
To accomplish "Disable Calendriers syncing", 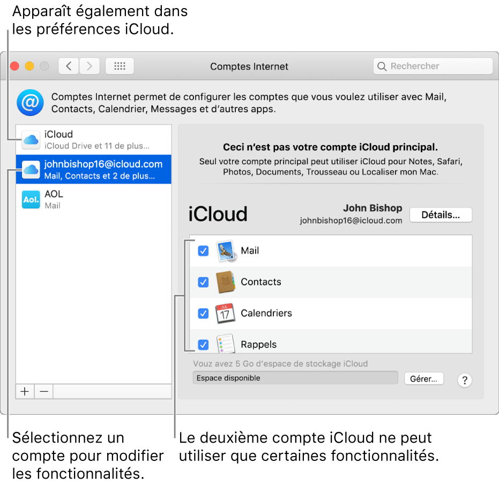I will (x=203, y=313).
